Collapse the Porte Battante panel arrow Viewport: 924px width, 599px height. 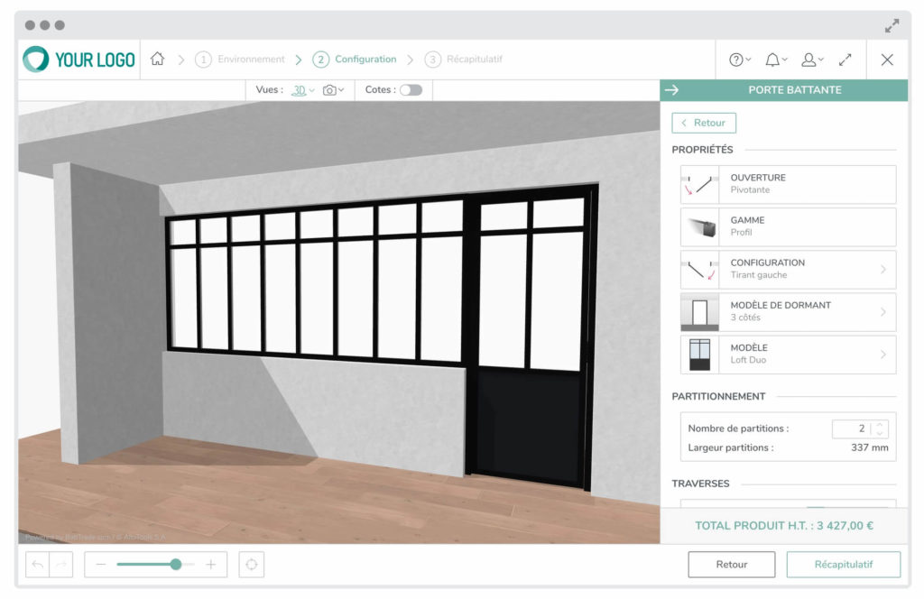point(671,90)
